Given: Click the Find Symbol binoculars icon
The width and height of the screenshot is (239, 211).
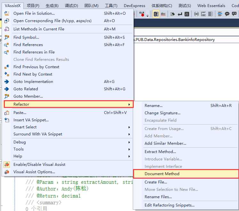Looking at the screenshot, I should [x=7, y=37].
